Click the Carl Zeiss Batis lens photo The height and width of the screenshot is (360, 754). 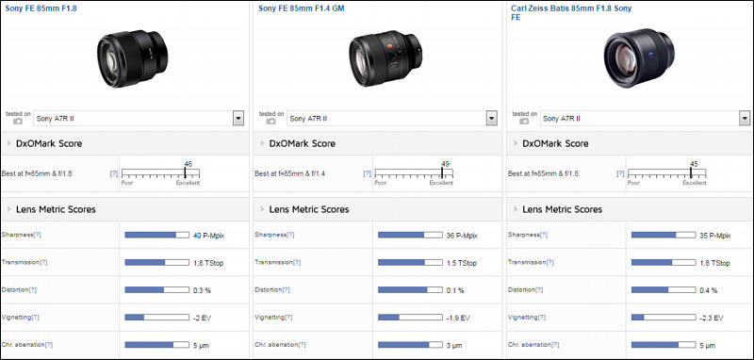pyautogui.click(x=639, y=58)
